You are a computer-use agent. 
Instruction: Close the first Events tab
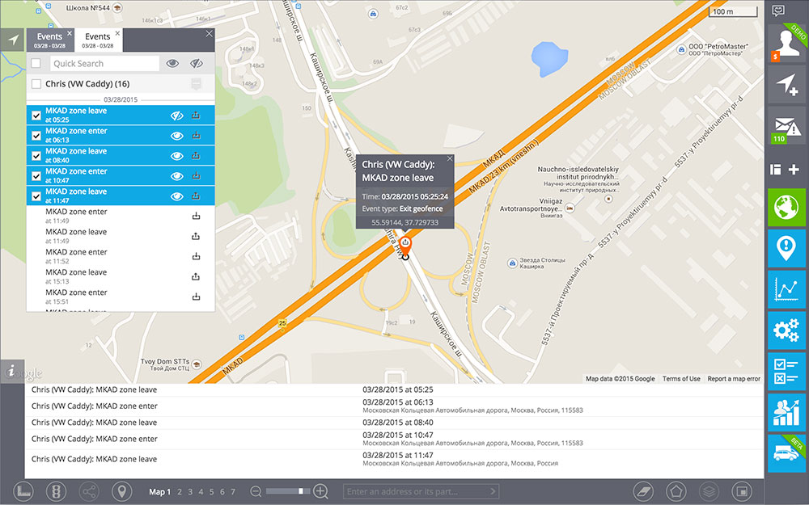point(70,33)
